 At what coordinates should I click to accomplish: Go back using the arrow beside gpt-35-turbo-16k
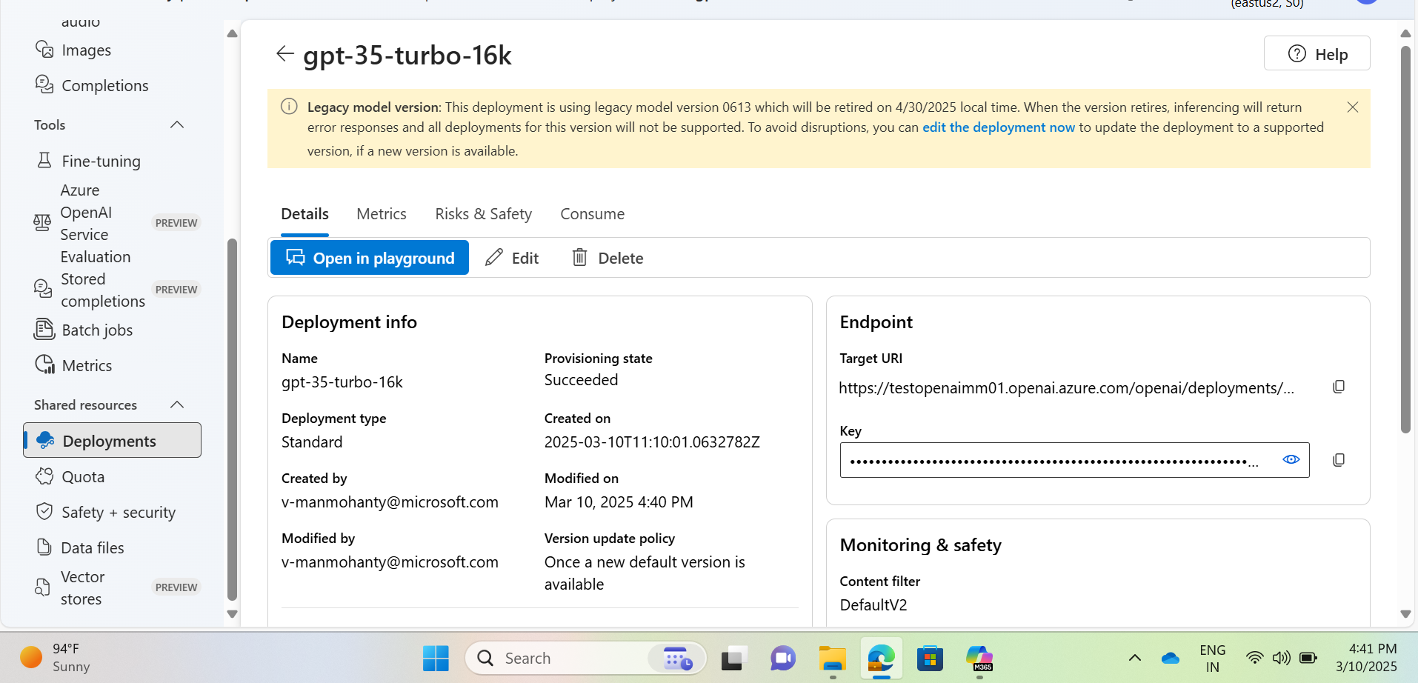pyautogui.click(x=284, y=54)
